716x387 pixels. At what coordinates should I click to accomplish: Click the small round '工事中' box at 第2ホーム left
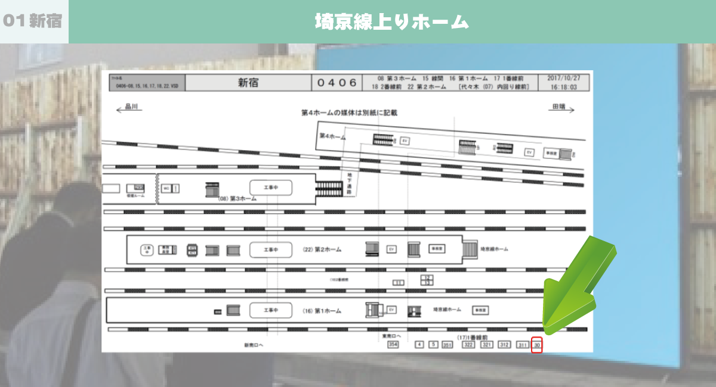pyautogui.click(x=147, y=249)
